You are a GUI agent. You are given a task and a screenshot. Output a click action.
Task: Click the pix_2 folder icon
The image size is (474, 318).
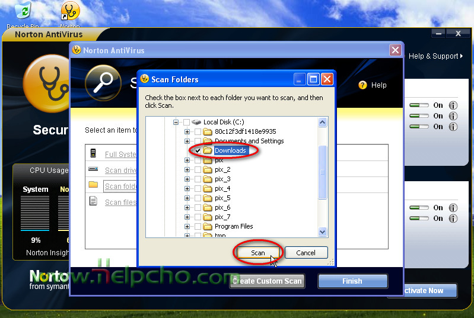tap(208, 169)
